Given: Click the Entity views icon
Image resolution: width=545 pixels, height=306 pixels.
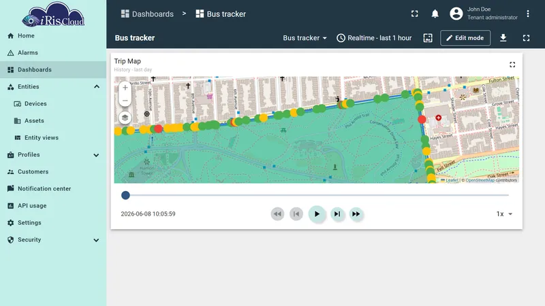Looking at the screenshot, I should (18, 138).
